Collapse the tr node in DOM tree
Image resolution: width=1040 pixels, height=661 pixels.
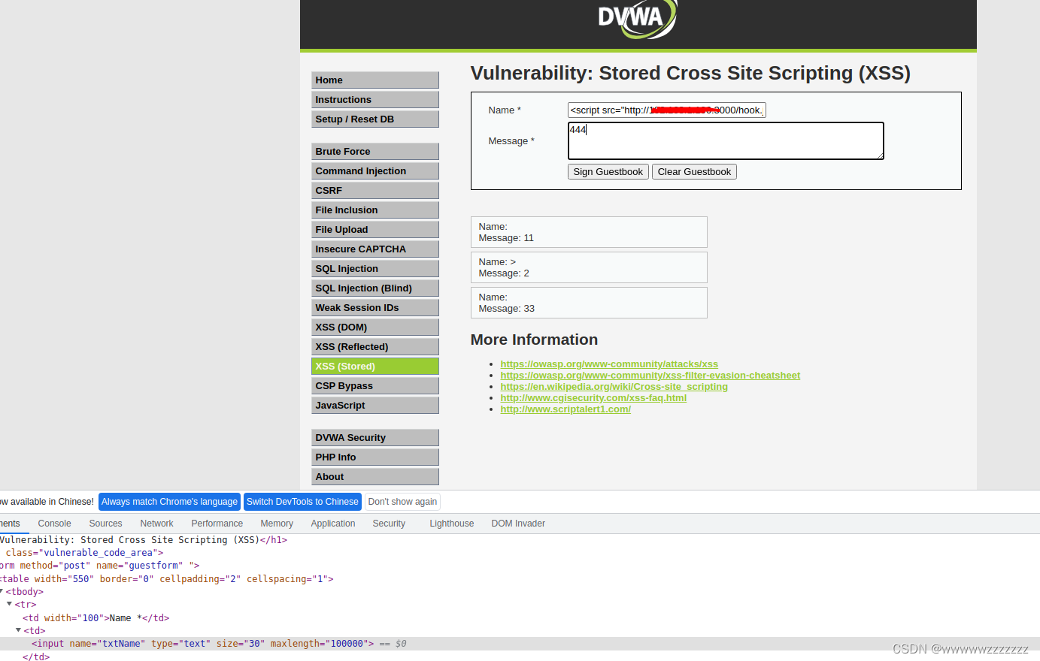9,604
